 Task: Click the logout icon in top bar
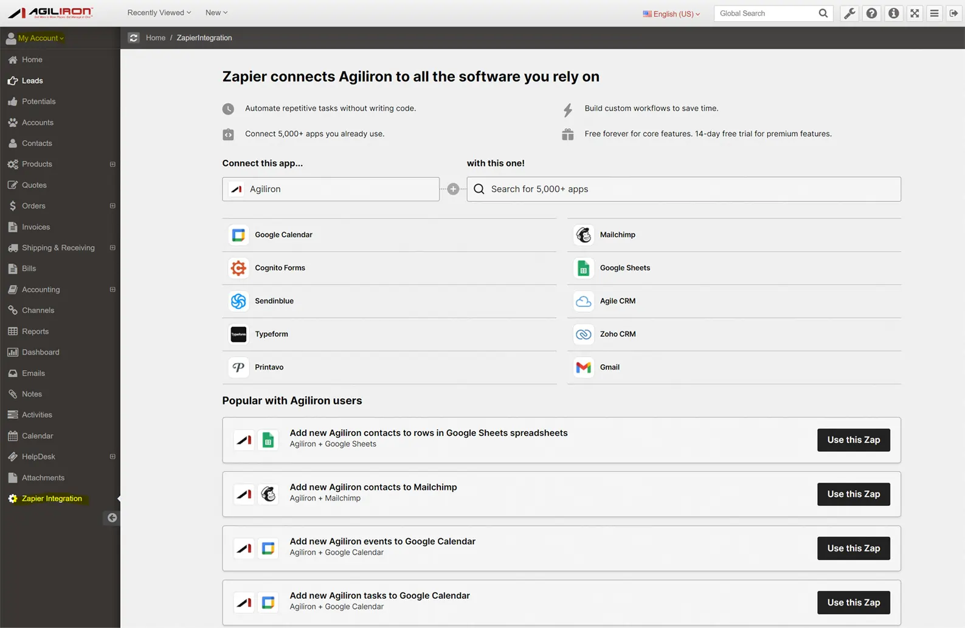coord(953,13)
